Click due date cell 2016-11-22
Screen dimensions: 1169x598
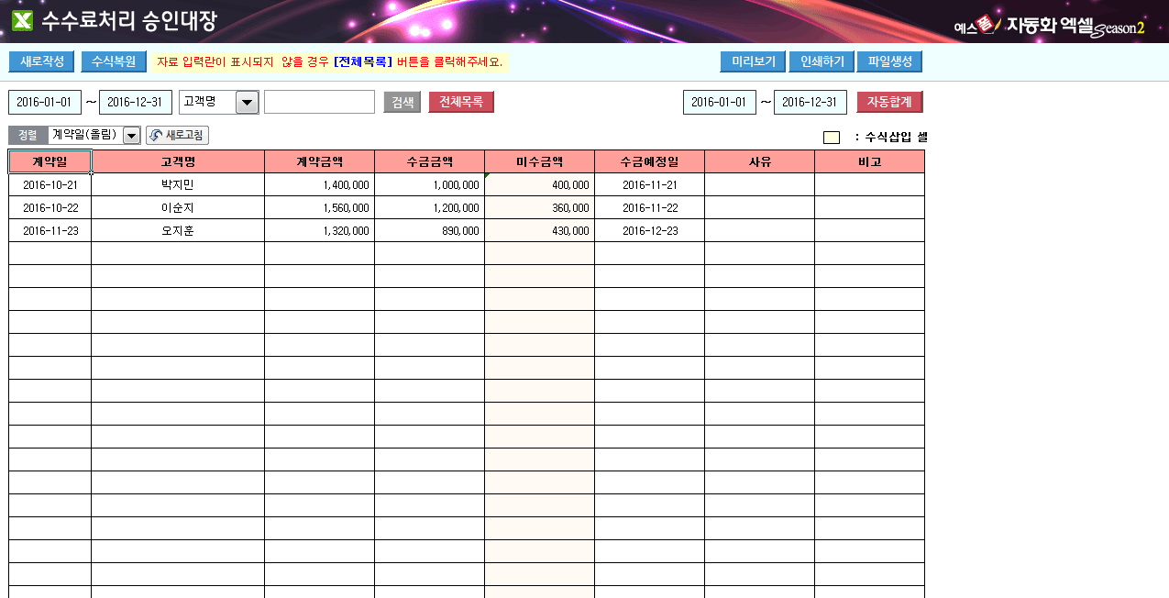pyautogui.click(x=650, y=207)
